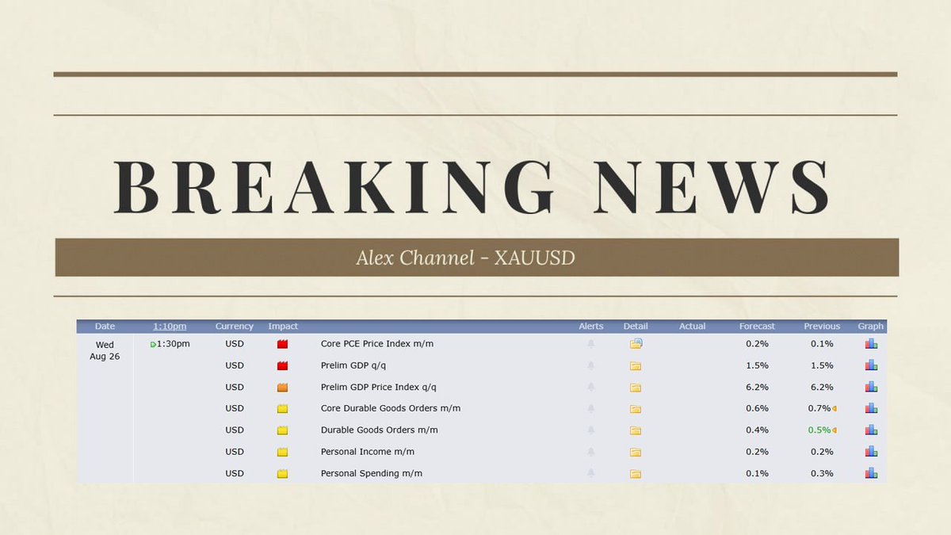
Task: Click previous 0.3% for Personal Spending
Action: pyautogui.click(x=823, y=473)
